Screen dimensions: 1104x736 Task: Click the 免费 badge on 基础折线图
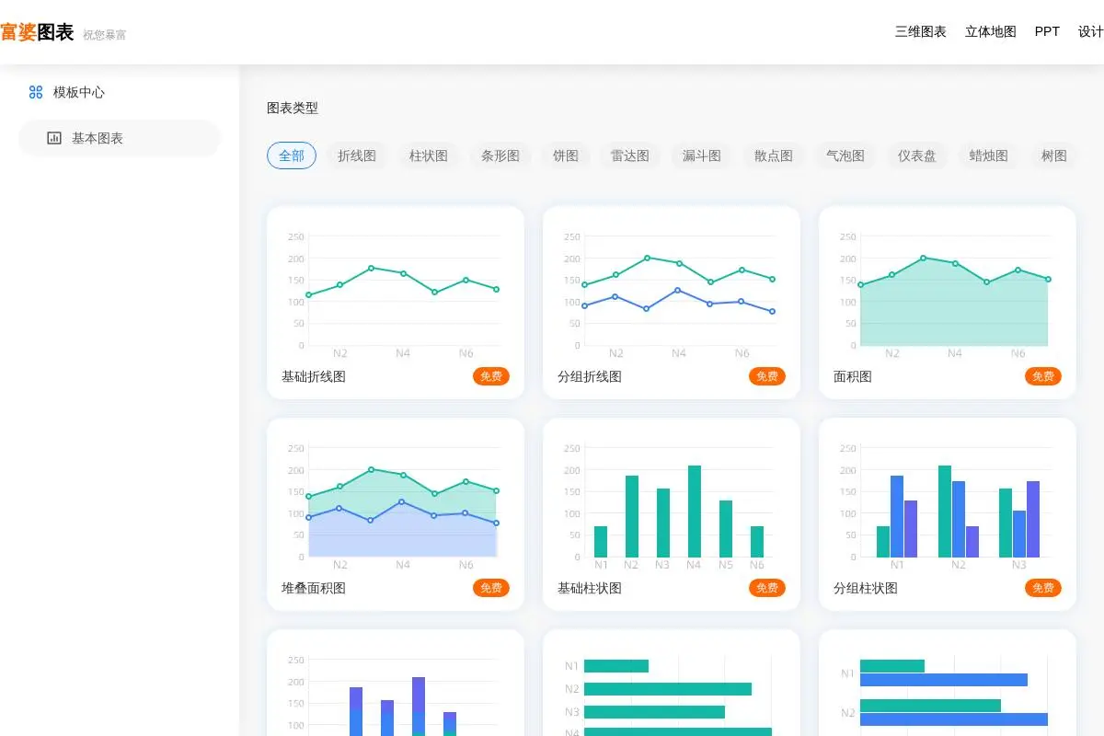491,376
